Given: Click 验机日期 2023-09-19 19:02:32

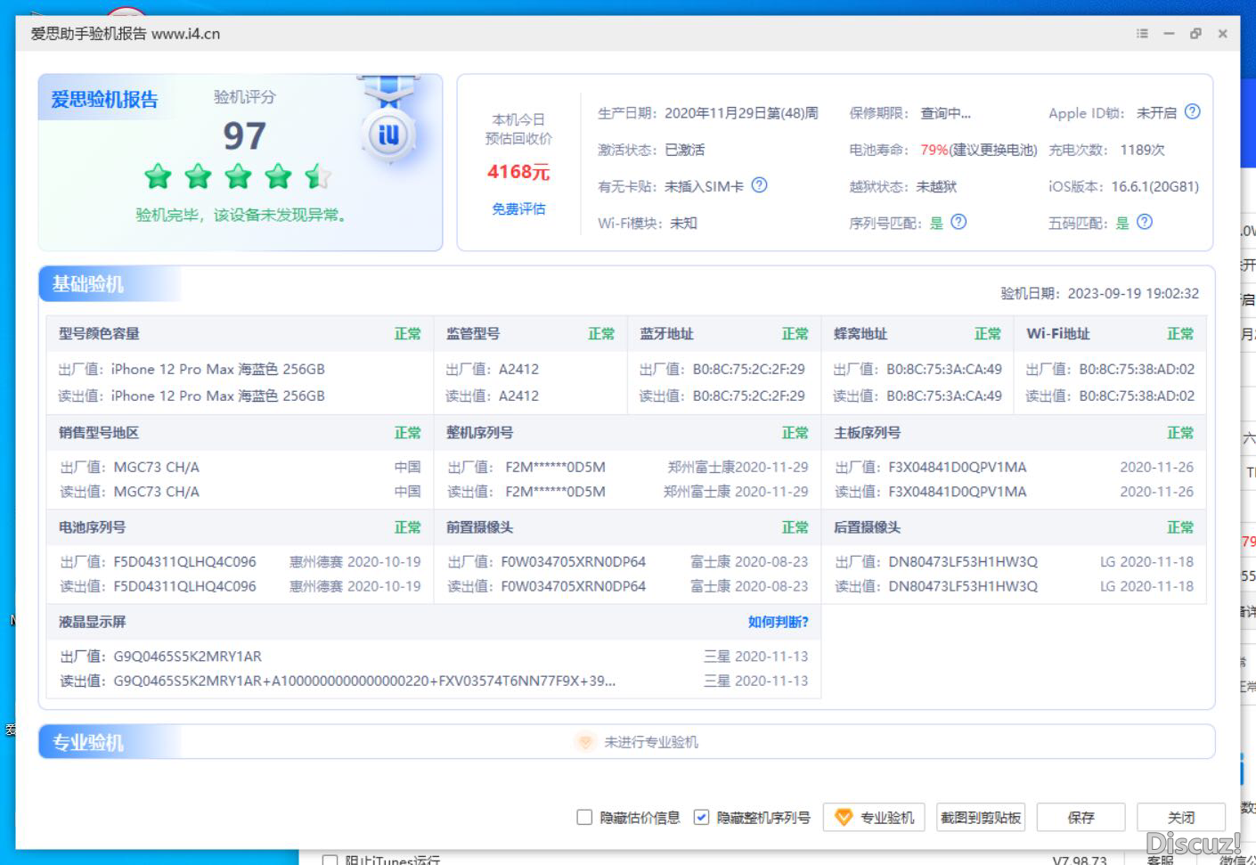Looking at the screenshot, I should pos(1099,293).
